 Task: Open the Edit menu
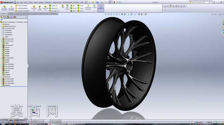pyautogui.click(x=21, y=2)
